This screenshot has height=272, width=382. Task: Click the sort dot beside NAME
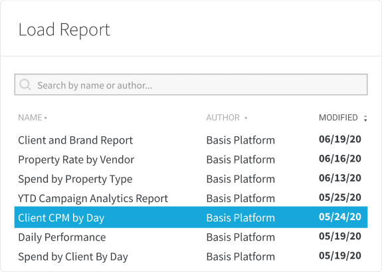pos(46,118)
